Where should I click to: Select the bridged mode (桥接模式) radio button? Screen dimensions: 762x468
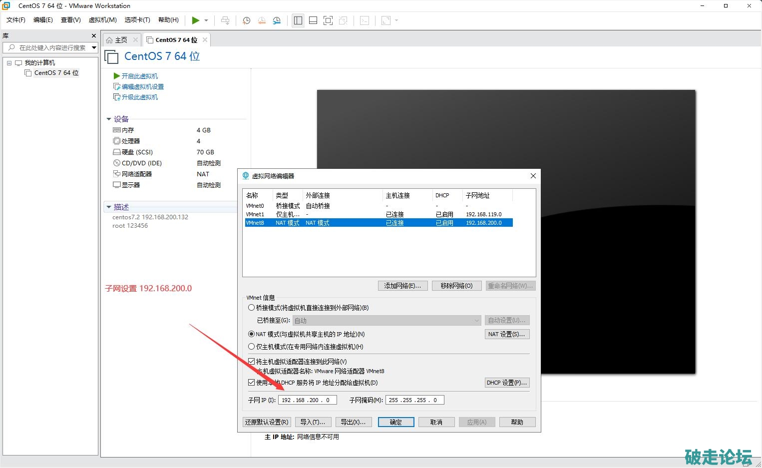pos(252,308)
